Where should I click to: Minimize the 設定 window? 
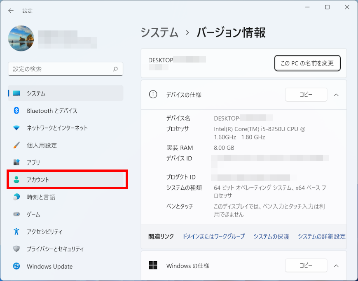pos(307,7)
